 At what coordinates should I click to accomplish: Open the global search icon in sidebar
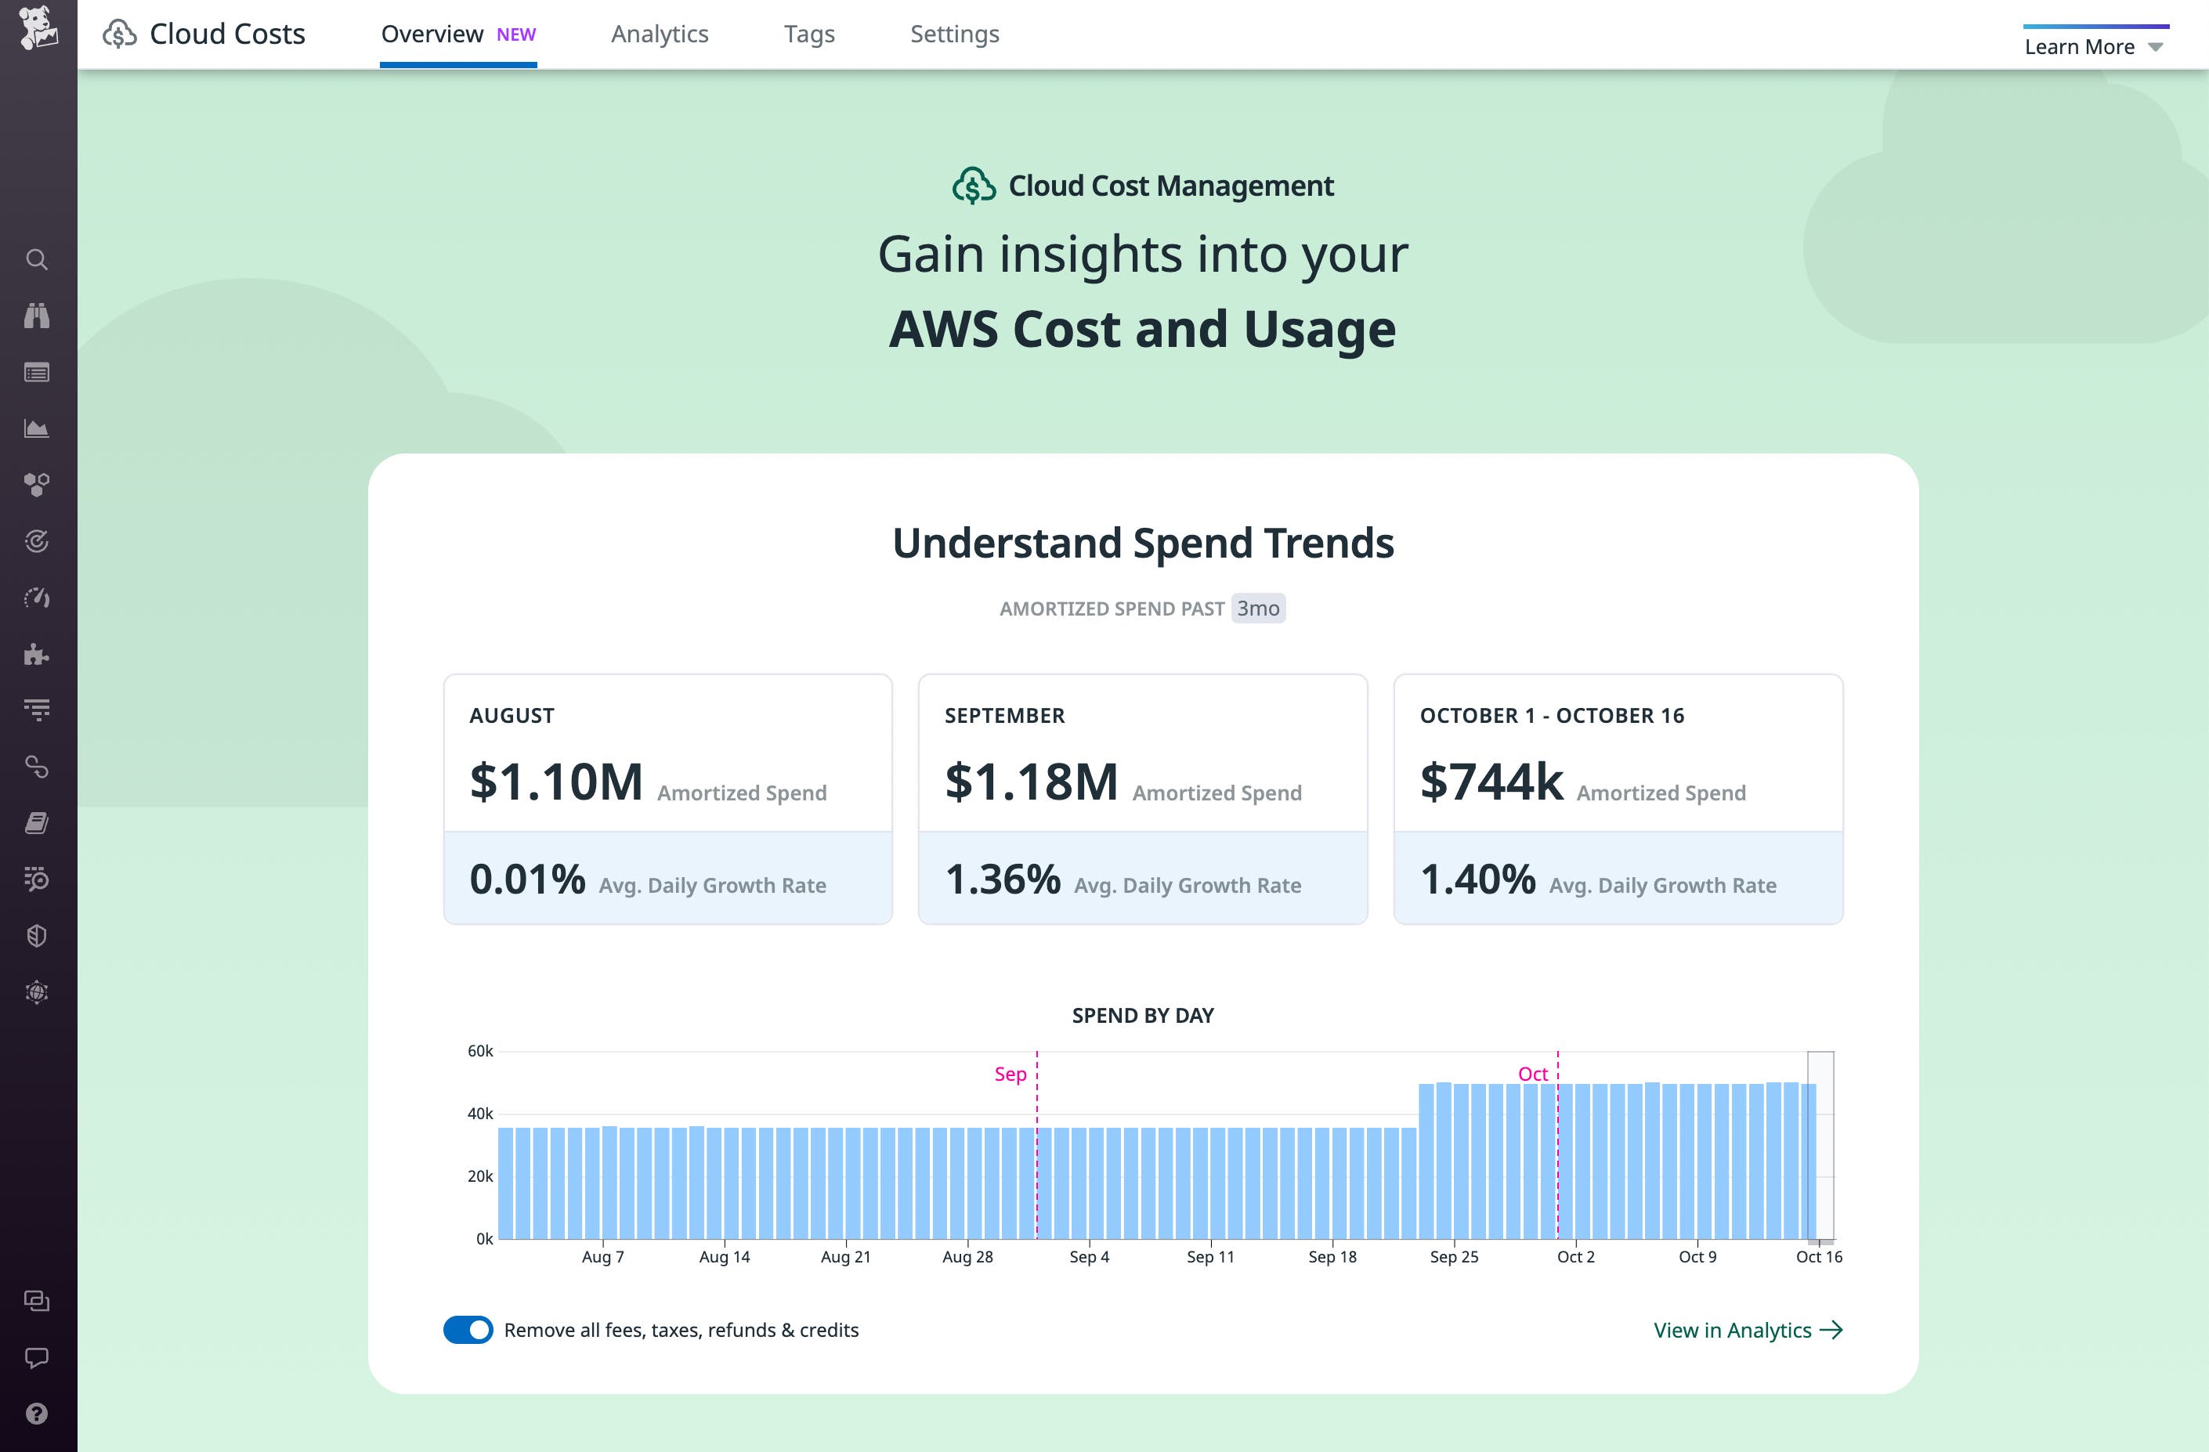[37, 260]
